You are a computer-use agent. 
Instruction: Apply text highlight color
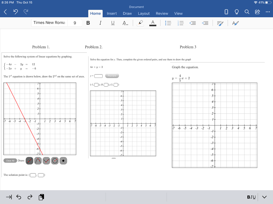coord(140,23)
